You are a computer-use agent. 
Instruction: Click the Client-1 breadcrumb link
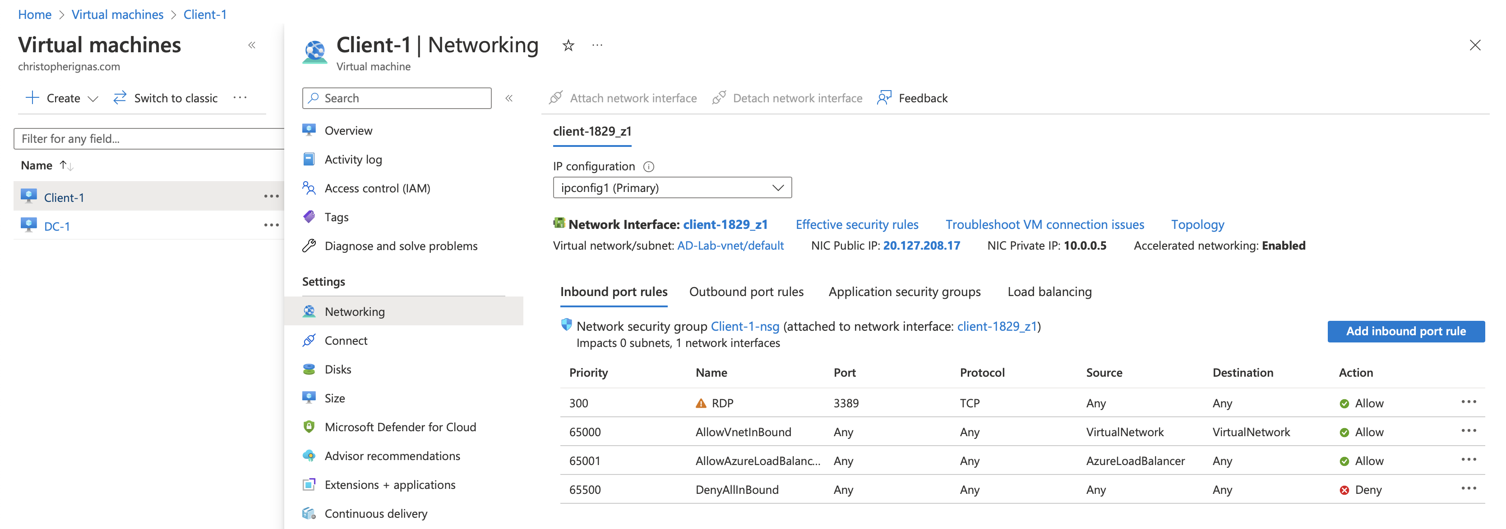205,14
